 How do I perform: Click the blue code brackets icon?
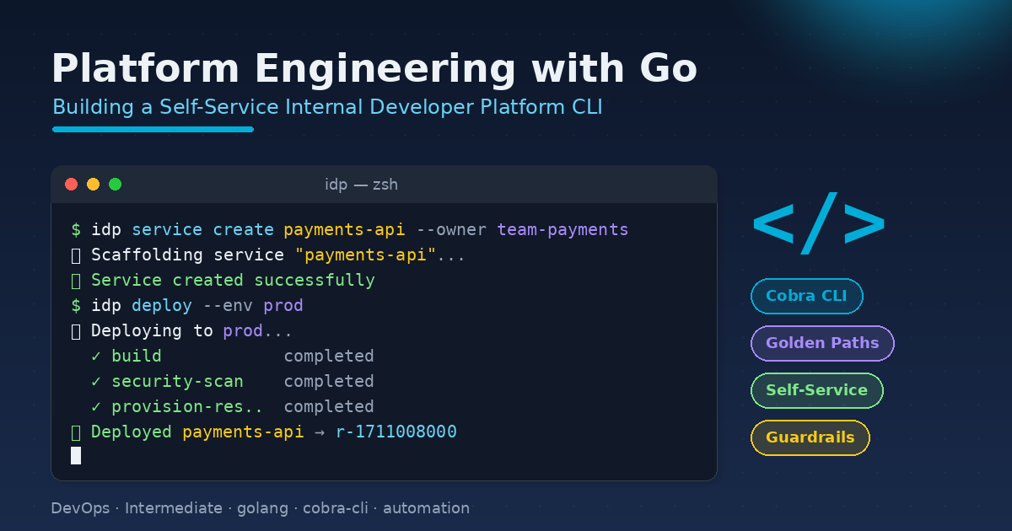pos(818,223)
